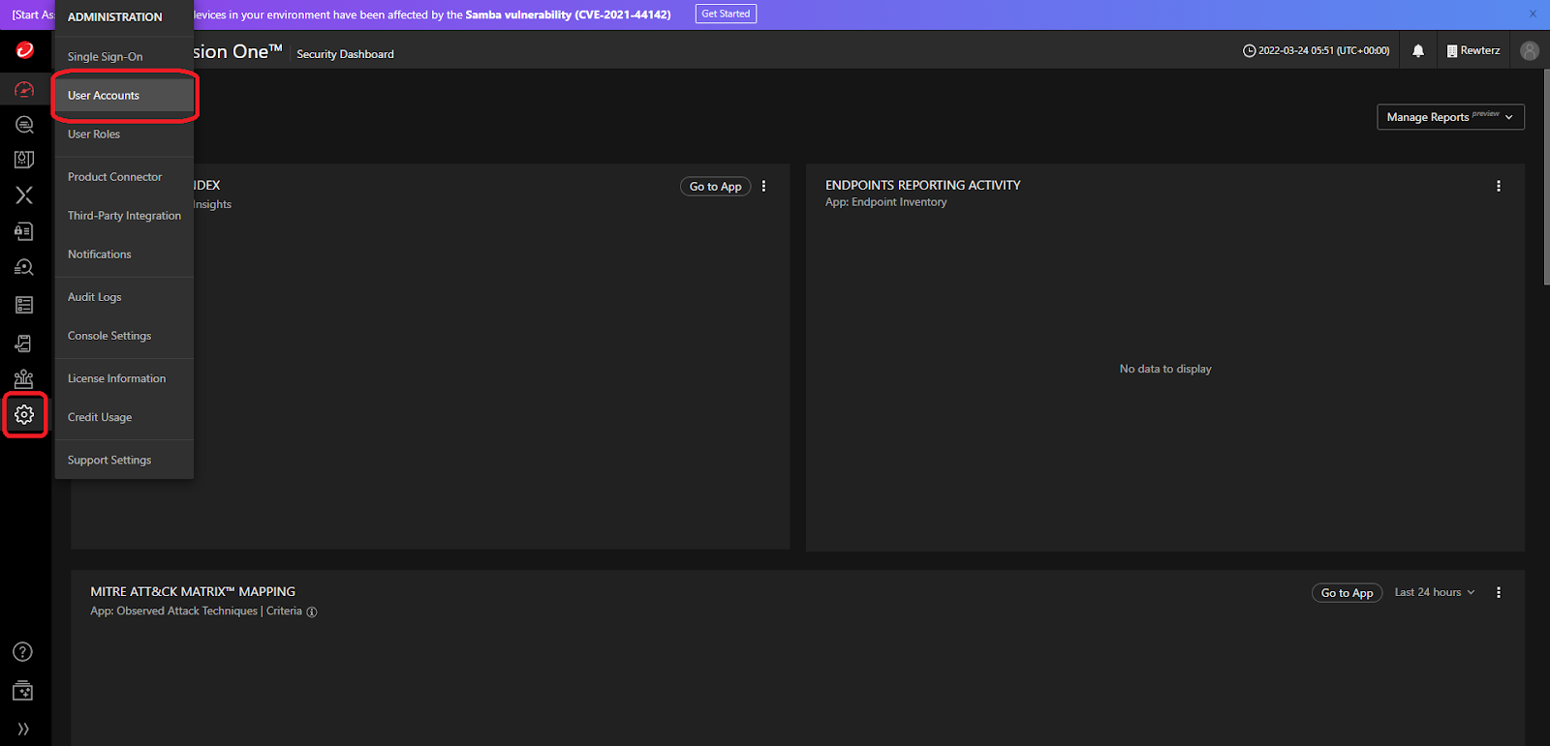Open the Last 24 hours dropdown

(1435, 592)
